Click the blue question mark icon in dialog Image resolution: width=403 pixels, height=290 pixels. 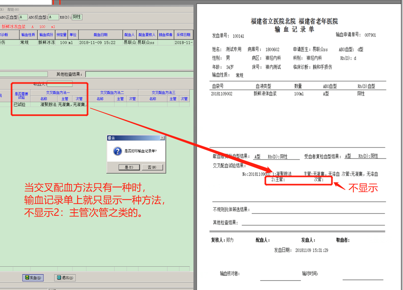point(117,151)
